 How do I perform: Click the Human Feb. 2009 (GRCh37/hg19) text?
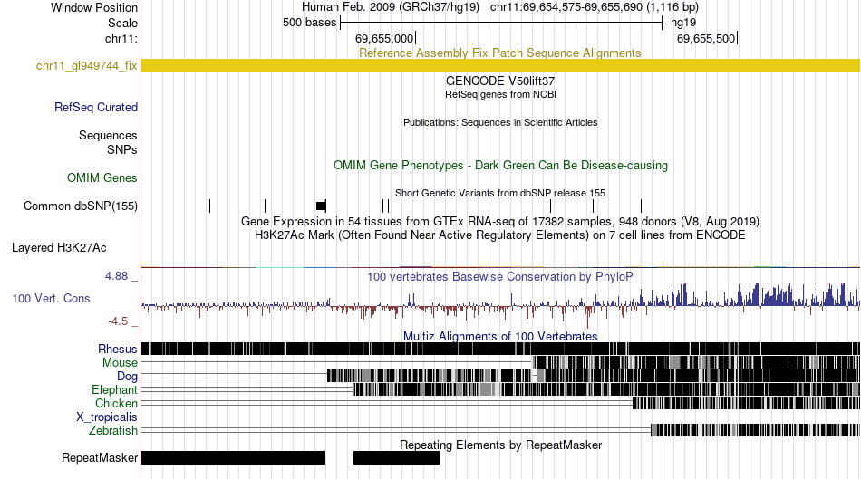391,7
